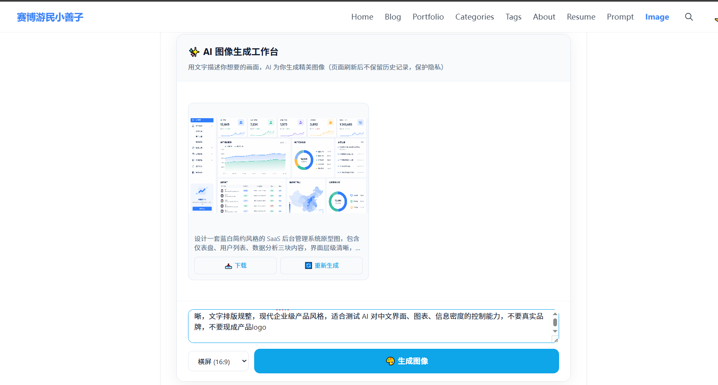This screenshot has height=385, width=718.
Task: Click the search magnifier icon in navbar
Action: [689, 17]
